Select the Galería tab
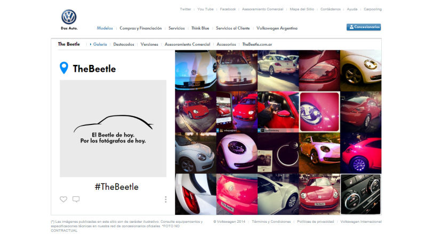The image size is (433, 243). tap(100, 44)
